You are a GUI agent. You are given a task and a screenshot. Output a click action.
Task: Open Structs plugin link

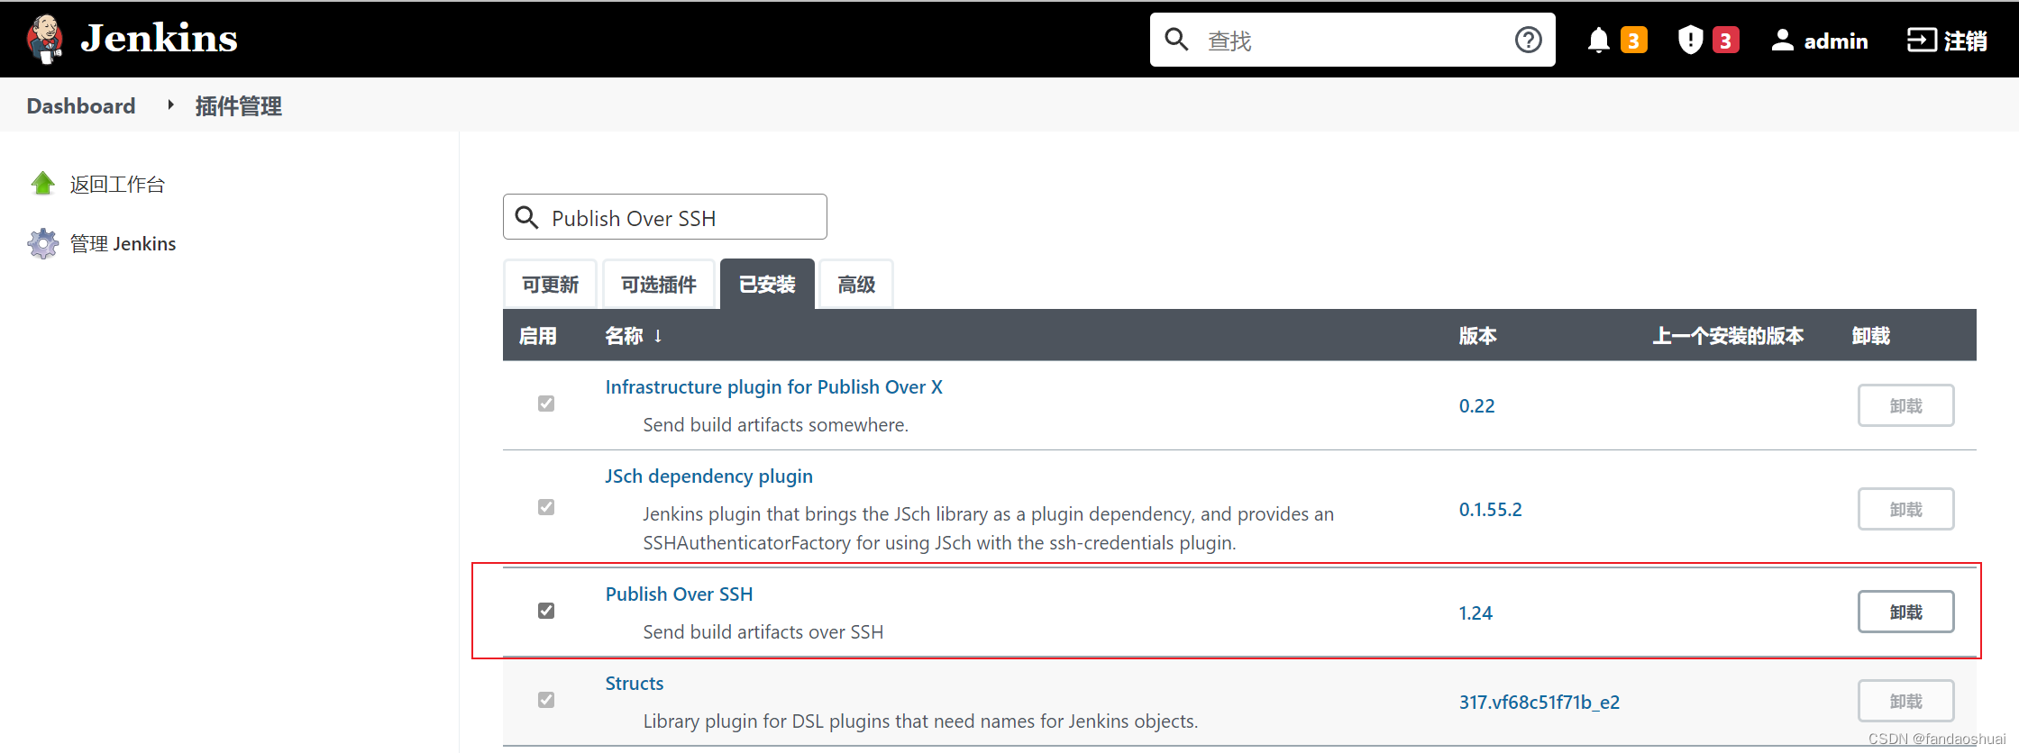click(x=635, y=683)
